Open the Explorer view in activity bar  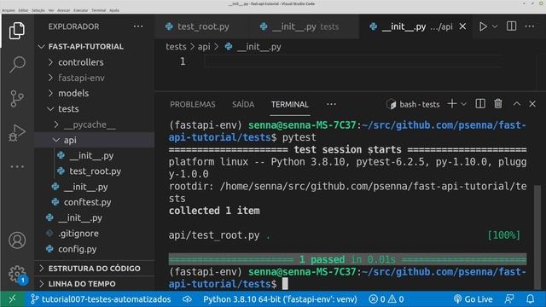tap(17, 31)
